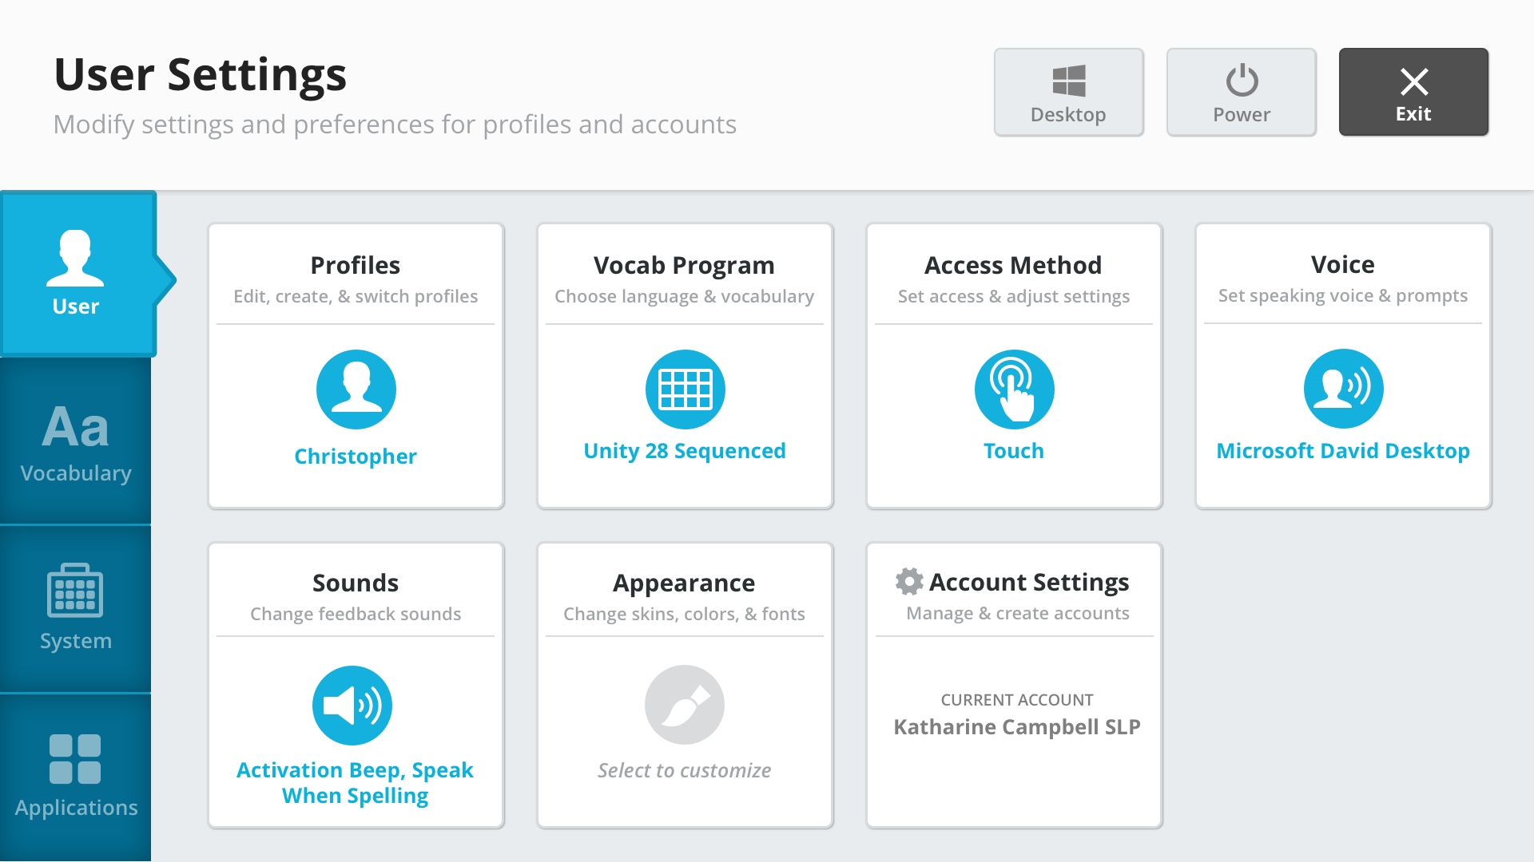Click the Voice speaking head icon
The width and height of the screenshot is (1534, 862).
click(x=1343, y=389)
